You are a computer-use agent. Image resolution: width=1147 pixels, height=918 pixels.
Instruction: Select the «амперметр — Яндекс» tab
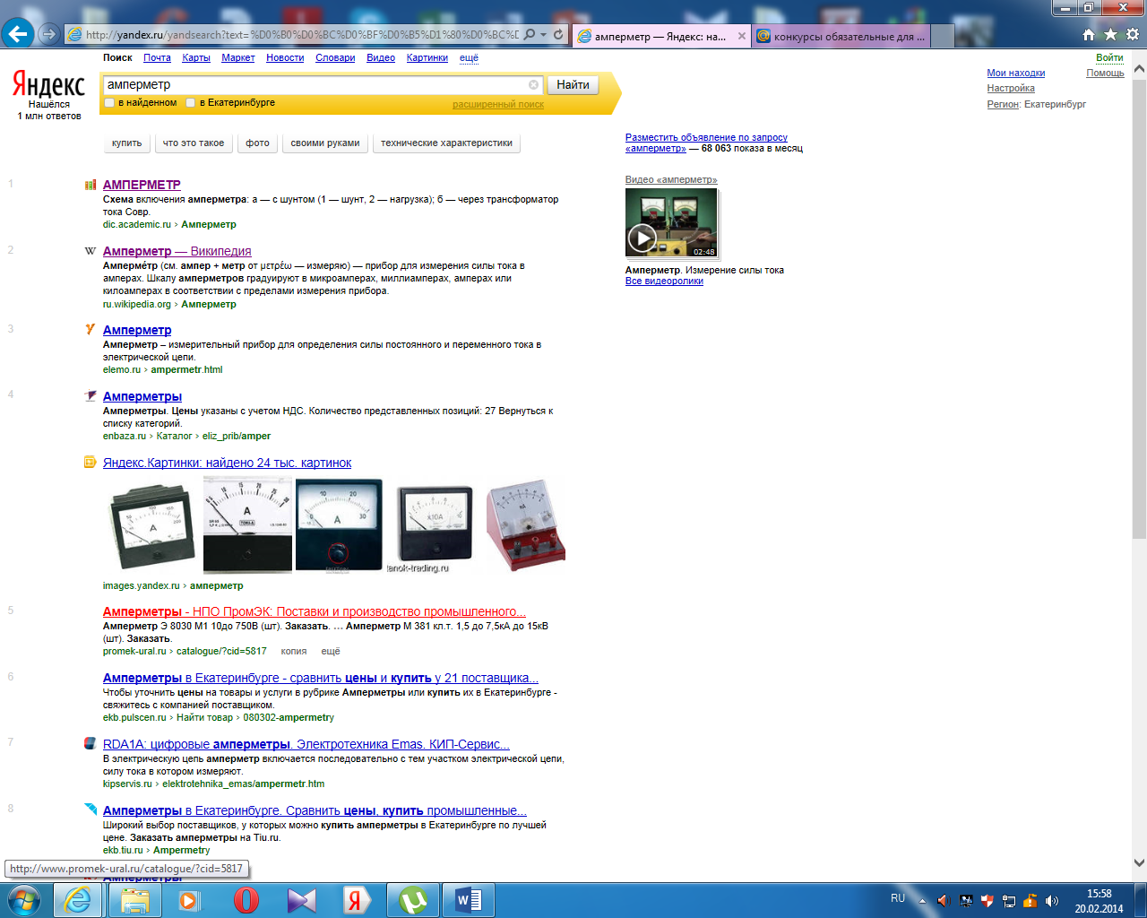tap(662, 37)
